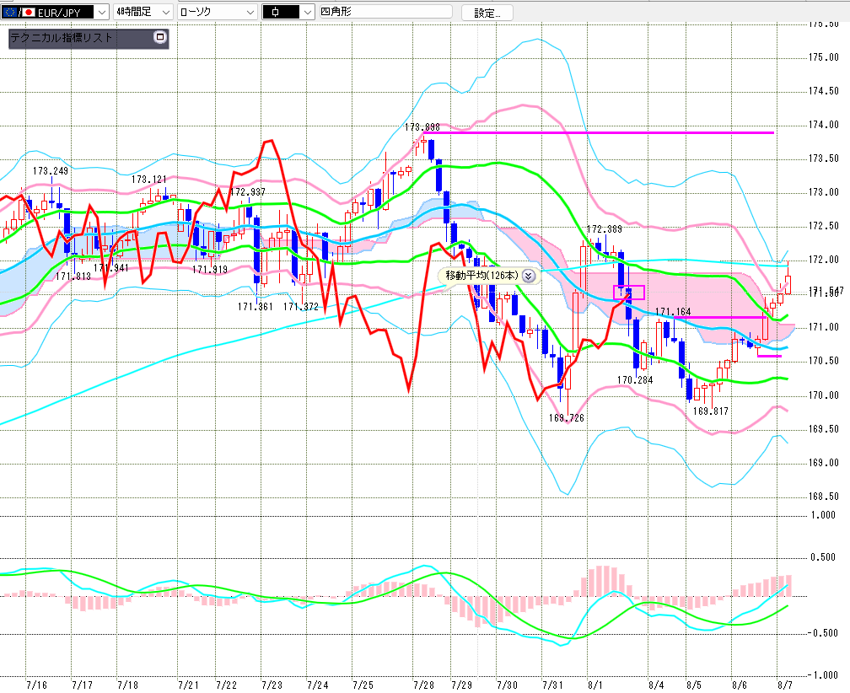Click the EU-Japan flag icon in pair selector
The height and width of the screenshot is (693, 850).
(19, 12)
